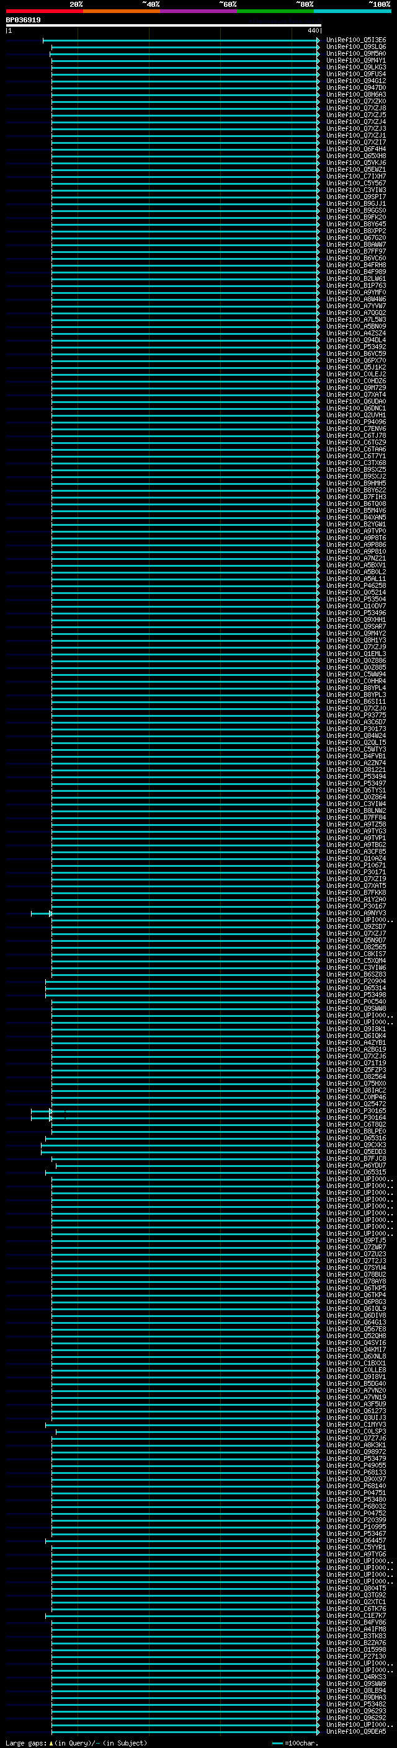Click the UniRef100_A5BN09 entry

[x=356, y=326]
